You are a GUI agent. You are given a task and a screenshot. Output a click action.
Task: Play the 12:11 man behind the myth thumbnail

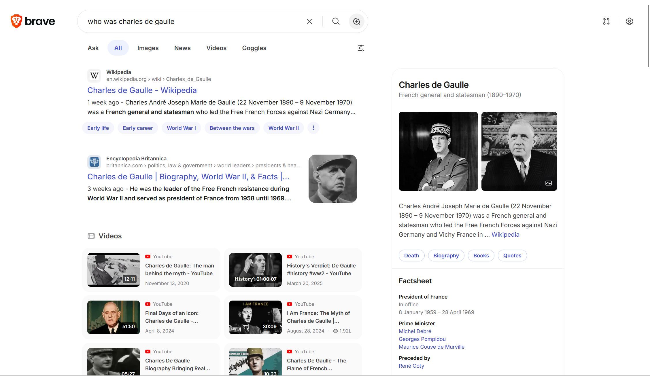(x=114, y=270)
